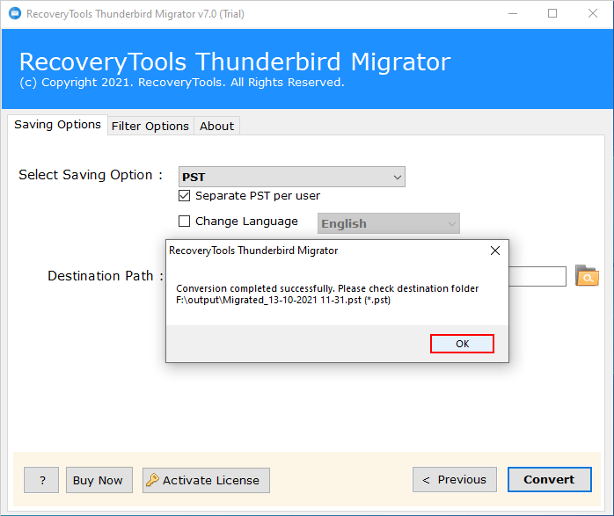Click the 'Destination Path :' label
The height and width of the screenshot is (516, 614).
pos(106,276)
